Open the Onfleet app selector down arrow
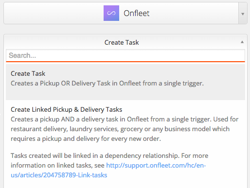Screen dimensions: 250x188 [x=243, y=14]
